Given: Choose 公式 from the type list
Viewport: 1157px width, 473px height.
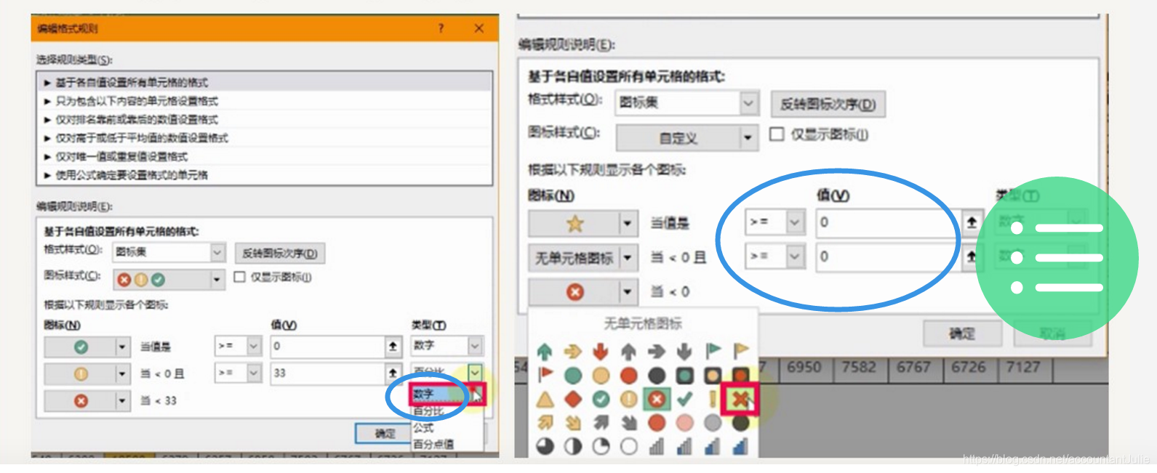Looking at the screenshot, I should click(x=446, y=427).
